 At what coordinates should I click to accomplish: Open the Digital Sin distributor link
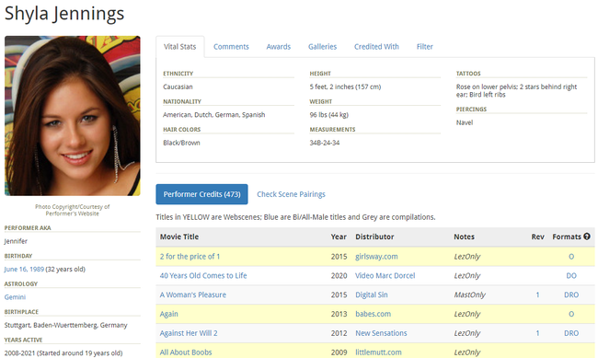[x=372, y=294]
